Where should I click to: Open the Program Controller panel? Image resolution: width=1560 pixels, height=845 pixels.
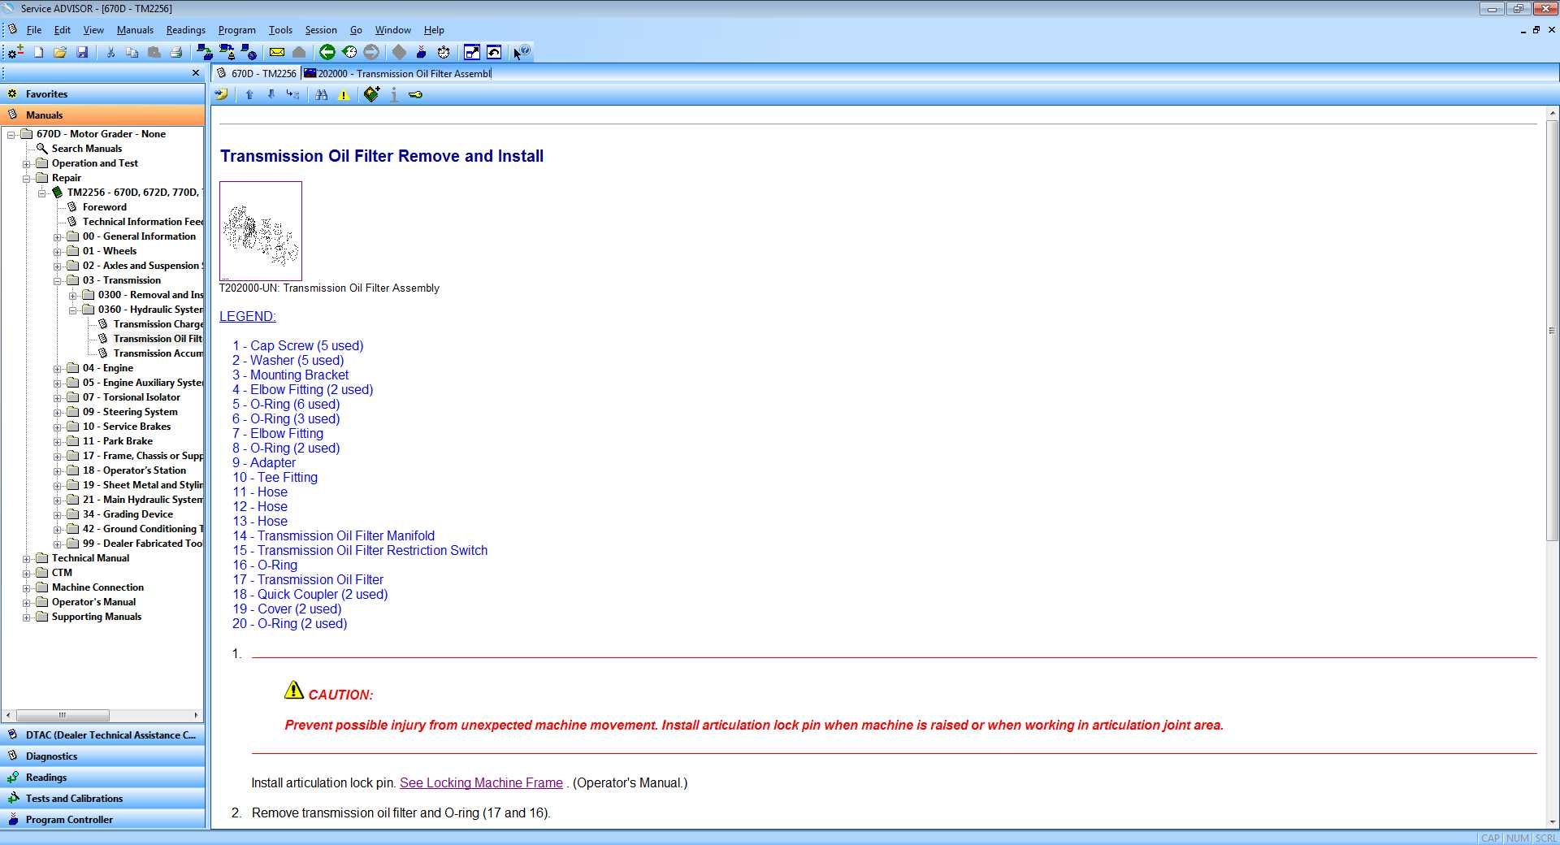tap(103, 819)
